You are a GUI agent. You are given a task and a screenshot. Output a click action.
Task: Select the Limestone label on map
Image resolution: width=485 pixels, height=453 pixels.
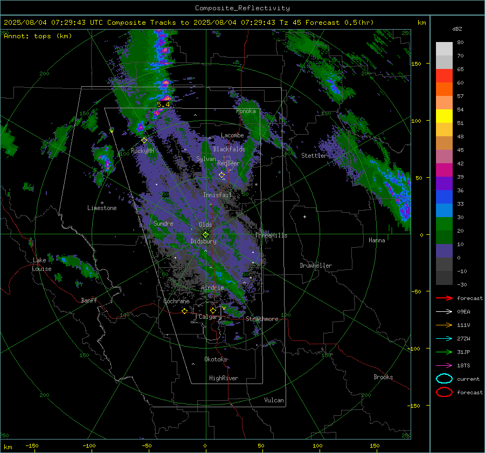(102, 208)
